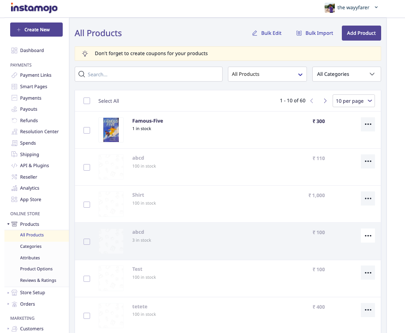Open more options for Test product
This screenshot has width=405, height=333.
[x=368, y=273]
